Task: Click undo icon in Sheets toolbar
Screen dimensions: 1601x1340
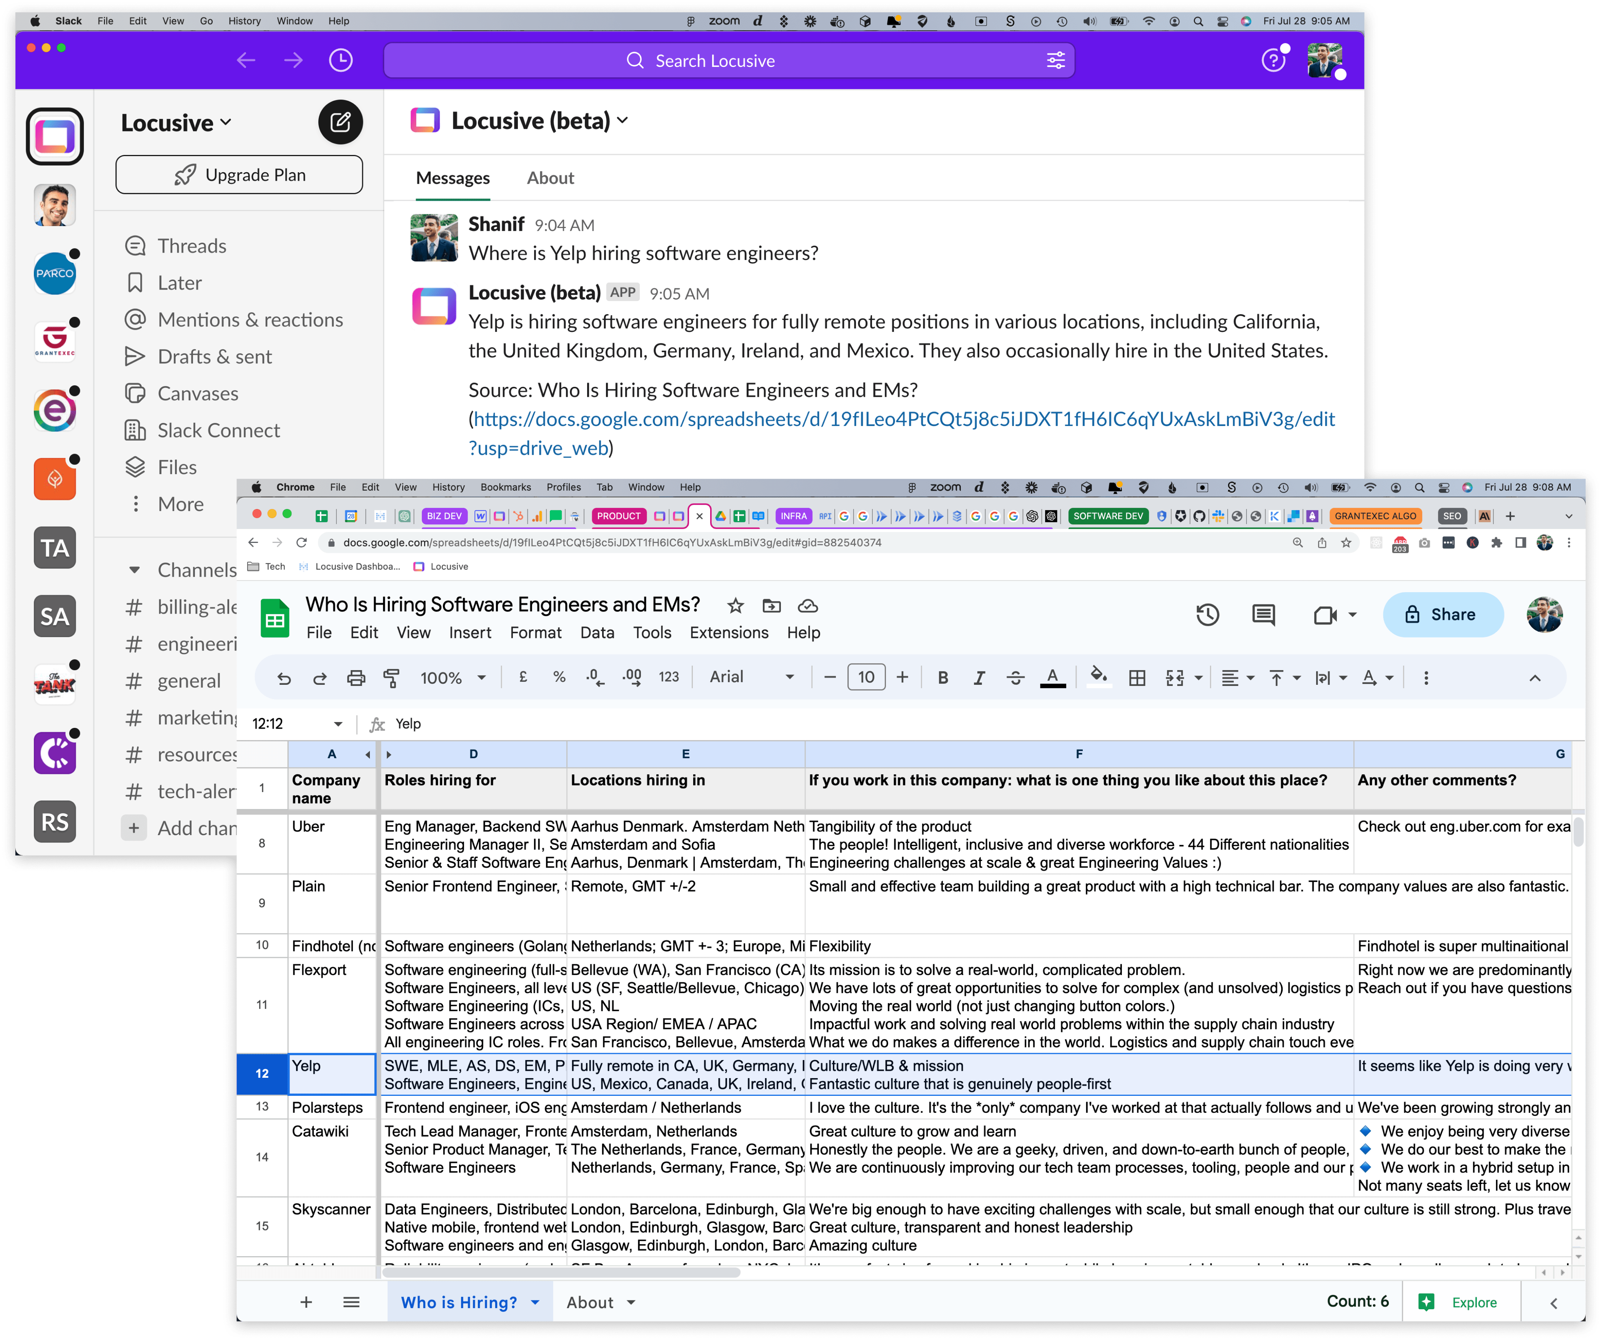Action: coord(284,677)
